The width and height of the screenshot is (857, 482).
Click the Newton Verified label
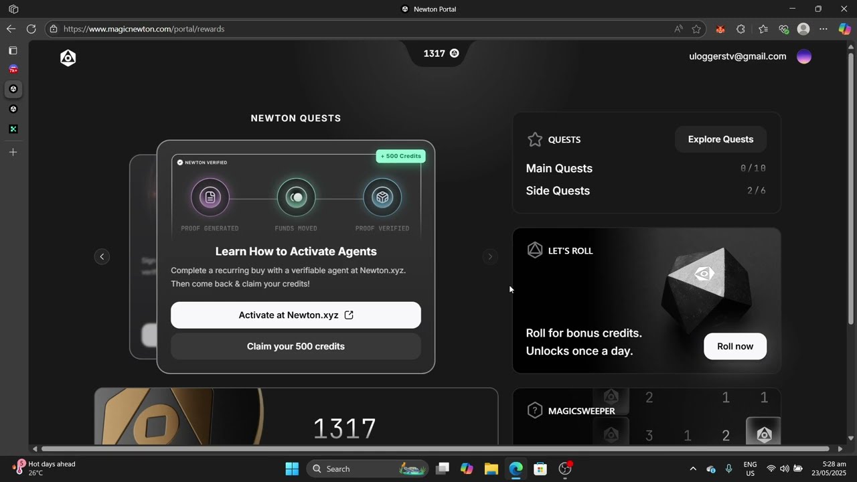click(202, 162)
